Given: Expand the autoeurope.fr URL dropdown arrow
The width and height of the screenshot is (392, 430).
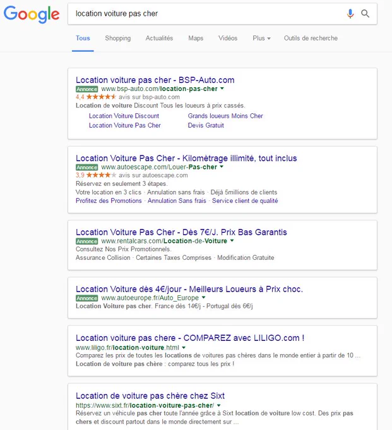Looking at the screenshot, I should pyautogui.click(x=204, y=298).
